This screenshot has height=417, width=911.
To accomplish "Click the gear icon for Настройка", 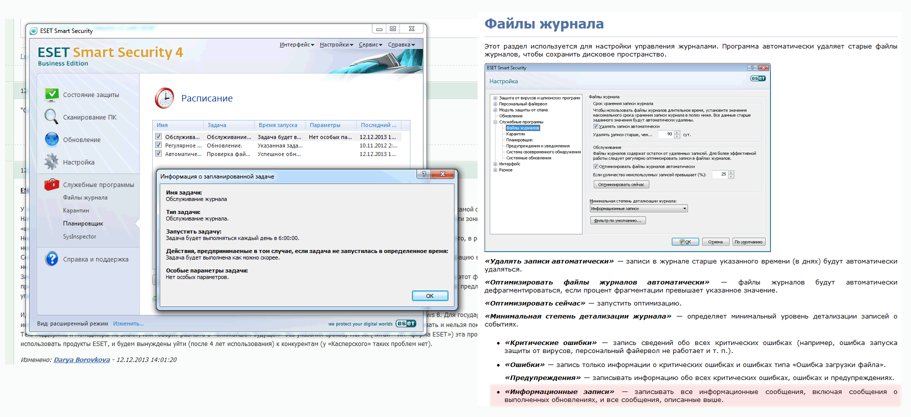I will point(52,161).
